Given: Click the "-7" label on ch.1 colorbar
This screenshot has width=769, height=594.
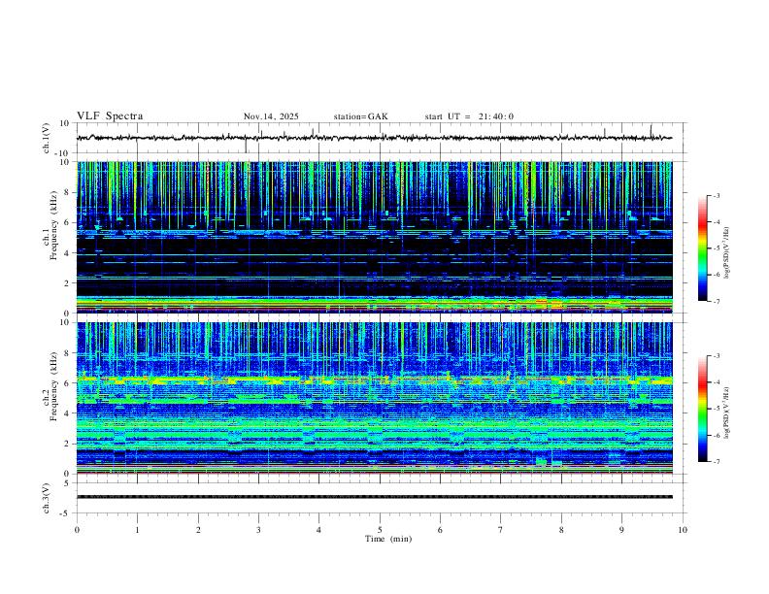Looking at the screenshot, I should 717,301.
